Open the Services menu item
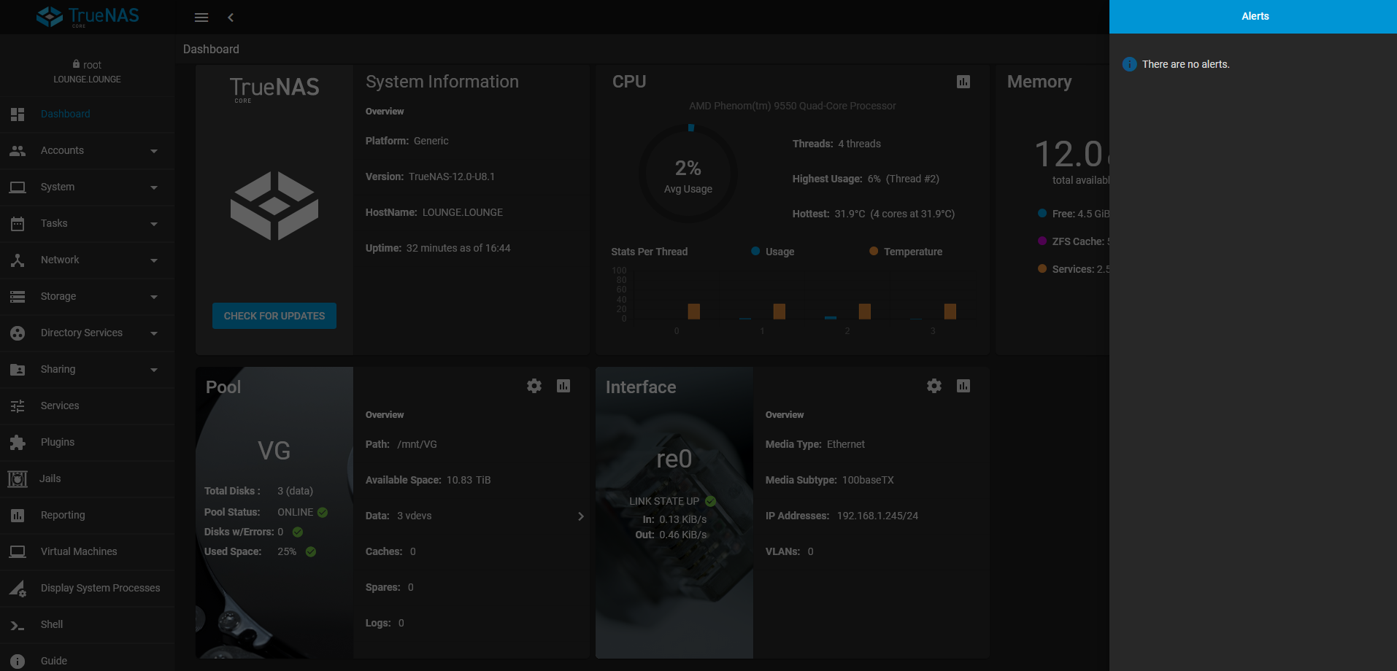 (88, 406)
